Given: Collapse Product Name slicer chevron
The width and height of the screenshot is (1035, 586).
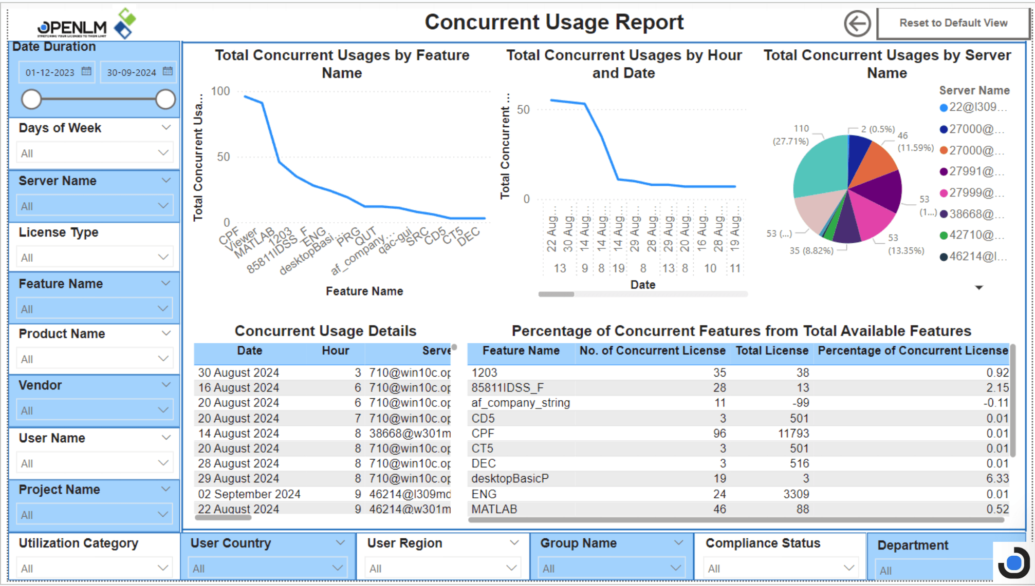Looking at the screenshot, I should click(x=166, y=333).
